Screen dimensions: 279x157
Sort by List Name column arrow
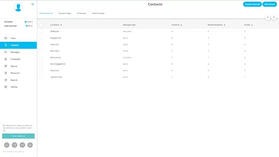click(61, 25)
